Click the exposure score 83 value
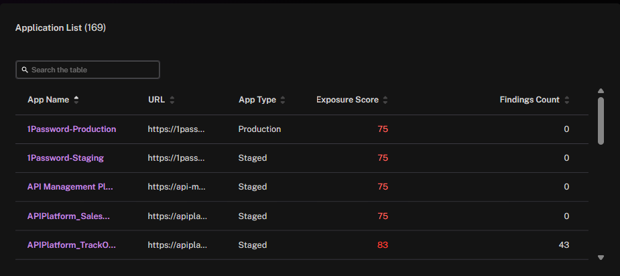Screen dimensions: 620x276 point(383,245)
